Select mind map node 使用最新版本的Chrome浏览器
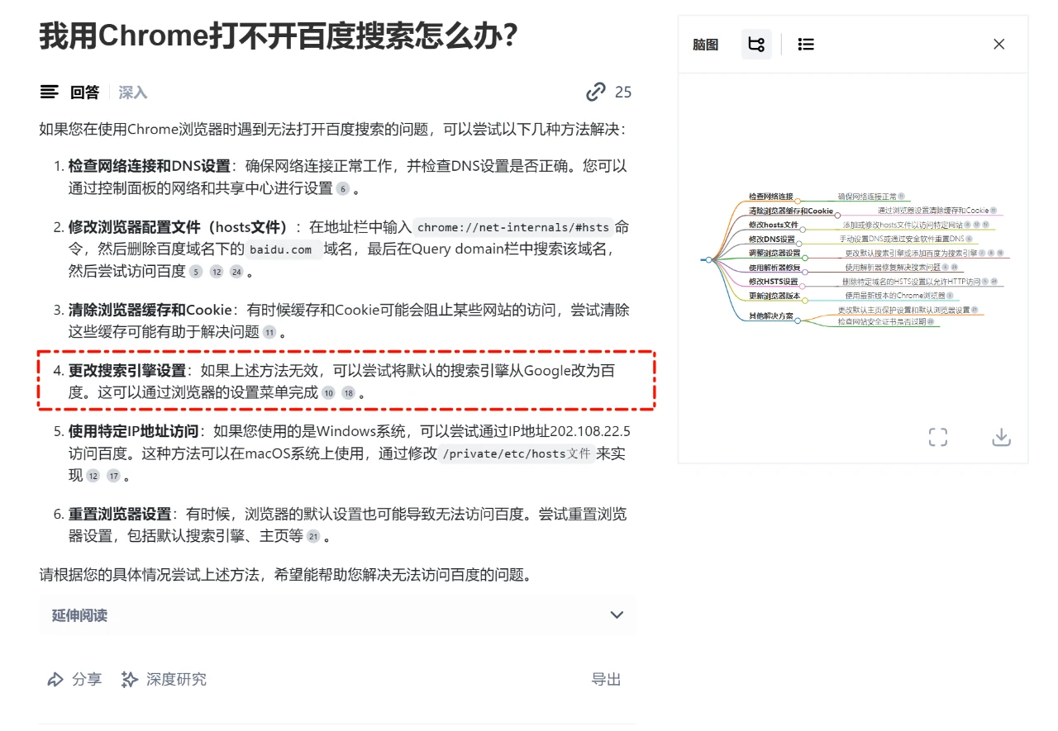This screenshot has height=731, width=1058. tap(895, 295)
